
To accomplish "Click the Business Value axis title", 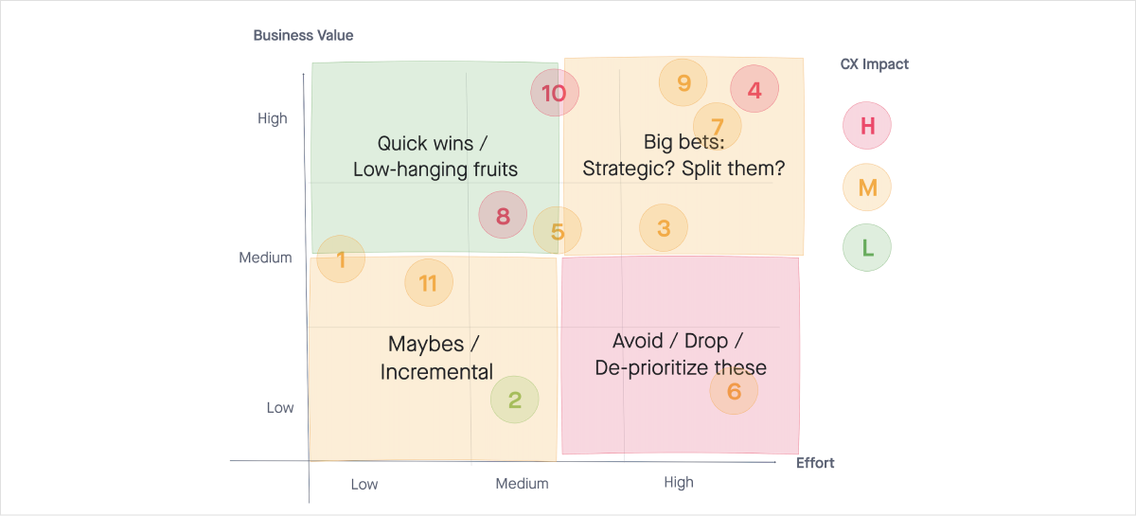I will point(303,36).
